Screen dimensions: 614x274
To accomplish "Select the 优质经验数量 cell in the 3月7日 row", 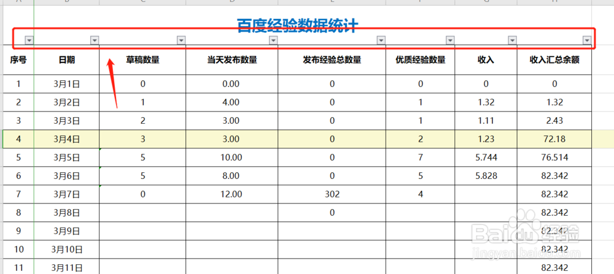I will pyautogui.click(x=420, y=194).
